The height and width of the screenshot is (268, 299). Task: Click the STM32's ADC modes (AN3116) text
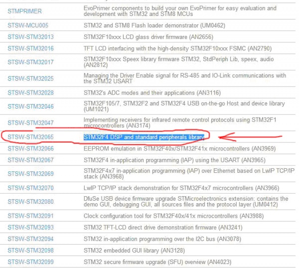point(152,93)
